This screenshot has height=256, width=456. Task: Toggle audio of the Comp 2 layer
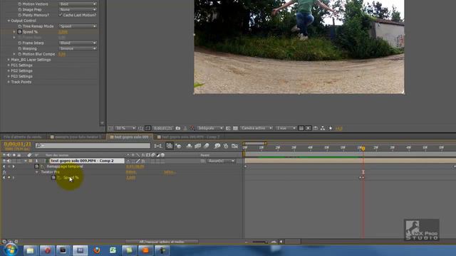pos(9,161)
